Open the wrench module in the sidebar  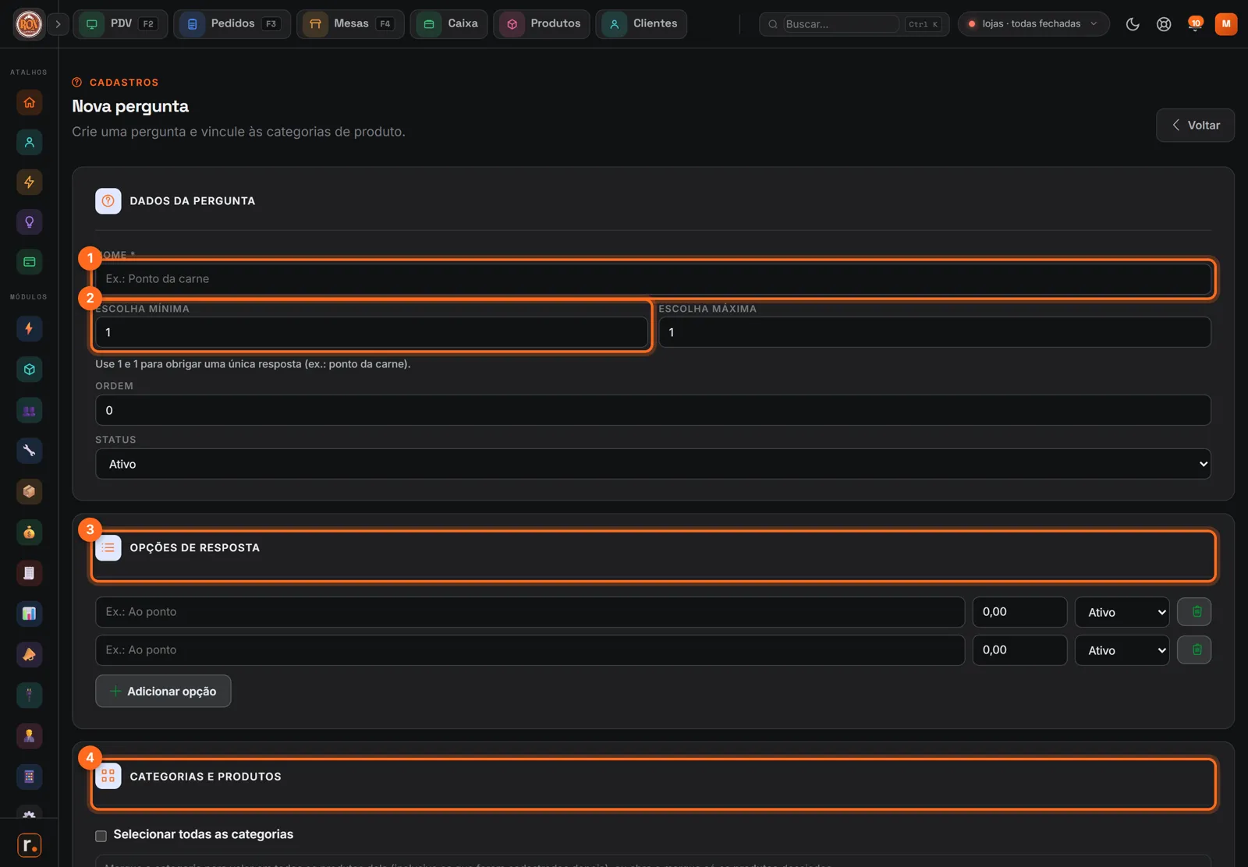(29, 451)
